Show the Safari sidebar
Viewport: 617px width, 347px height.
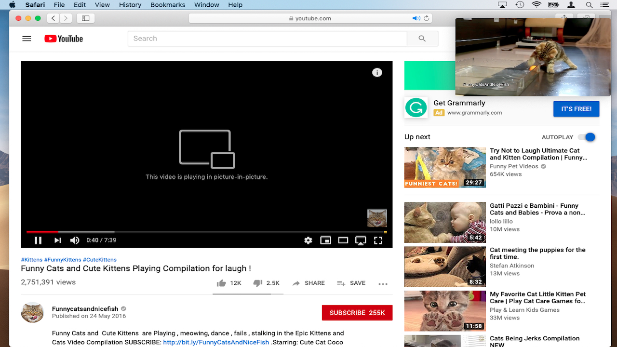click(x=86, y=18)
